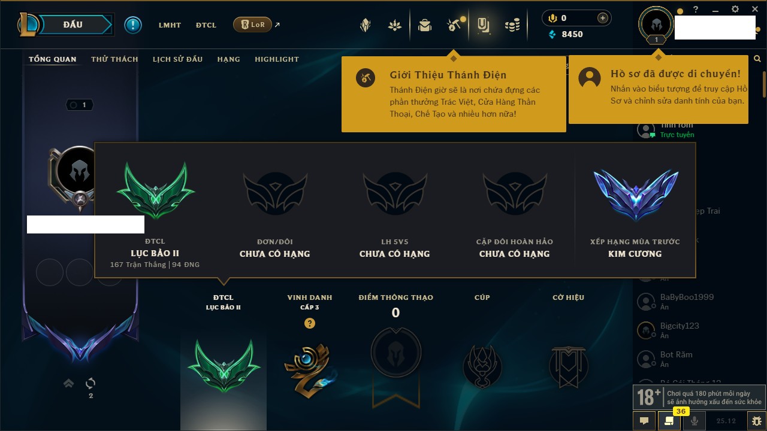Screen dimensions: 767x431
Task: Open the help question mark menu
Action: 696,10
